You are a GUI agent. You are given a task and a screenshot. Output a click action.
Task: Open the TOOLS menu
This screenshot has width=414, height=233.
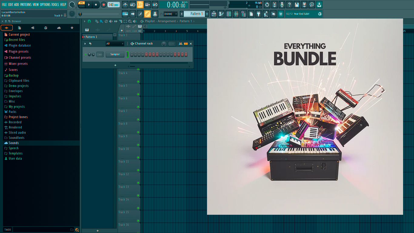55,5
